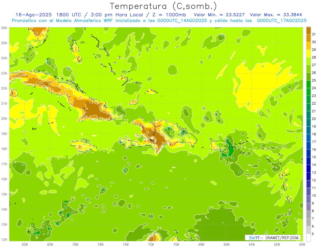
Task: Click the "16N" latitude axis label
Action: [x=4, y=179]
